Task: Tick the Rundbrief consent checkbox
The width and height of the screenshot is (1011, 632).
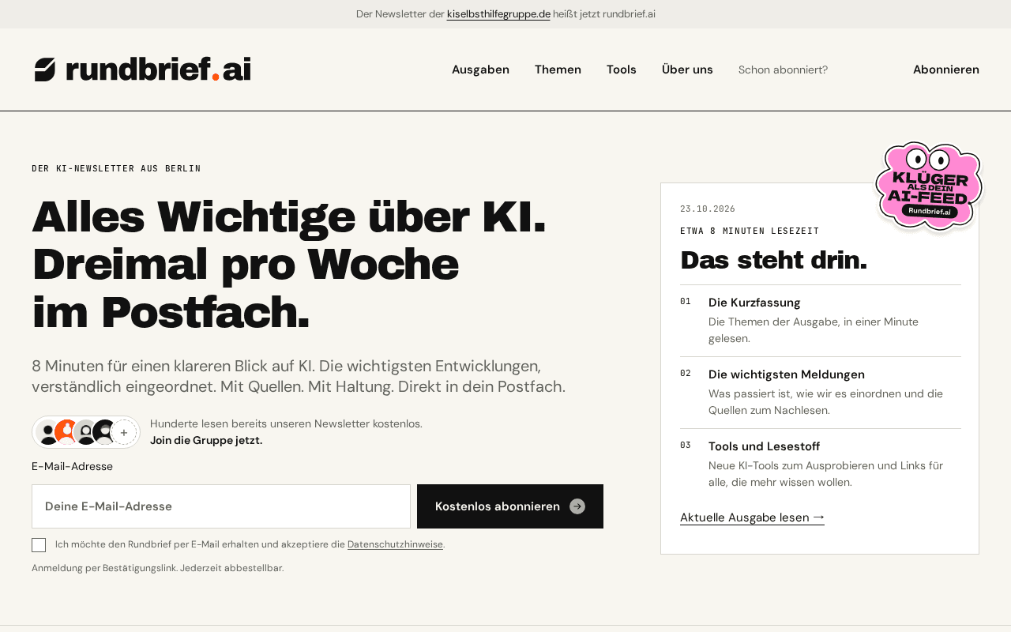Action: (x=39, y=545)
